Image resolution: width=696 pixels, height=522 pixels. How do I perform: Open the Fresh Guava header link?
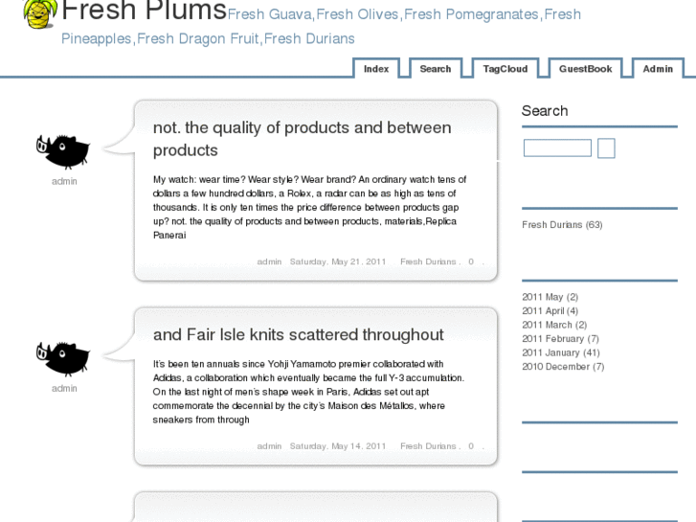tap(269, 15)
